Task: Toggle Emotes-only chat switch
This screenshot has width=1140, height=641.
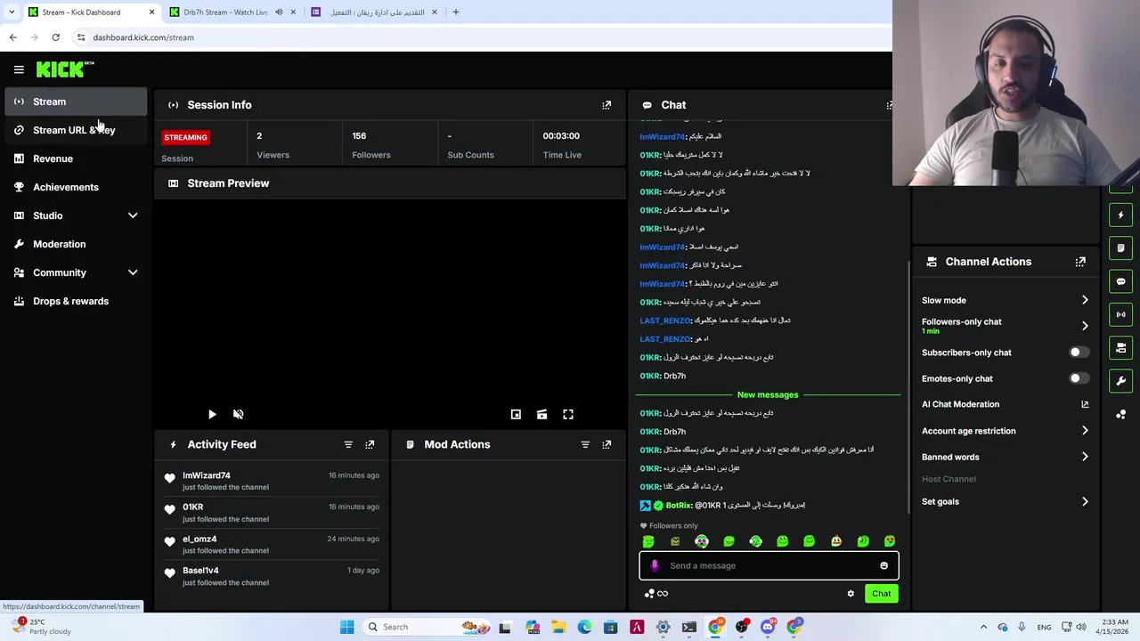Action: tap(1078, 378)
